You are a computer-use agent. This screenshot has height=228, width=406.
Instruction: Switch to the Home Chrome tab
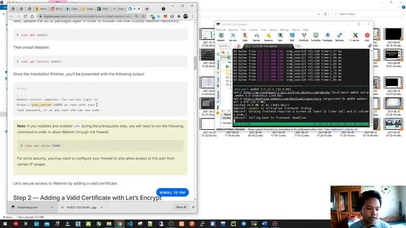[41, 9]
